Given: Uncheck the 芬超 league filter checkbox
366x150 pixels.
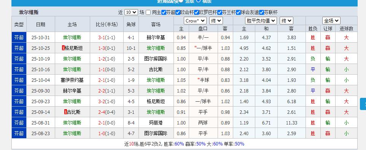Looking at the screenshot, I should [x=164, y=13].
